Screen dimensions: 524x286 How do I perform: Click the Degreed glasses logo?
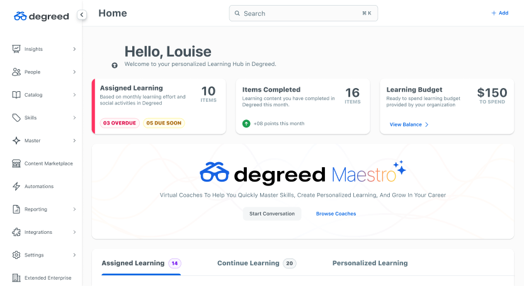20,16
